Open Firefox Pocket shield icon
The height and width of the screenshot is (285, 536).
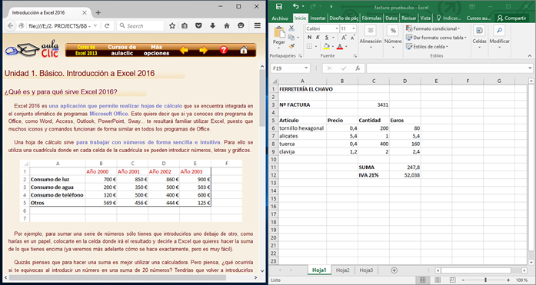(x=198, y=25)
